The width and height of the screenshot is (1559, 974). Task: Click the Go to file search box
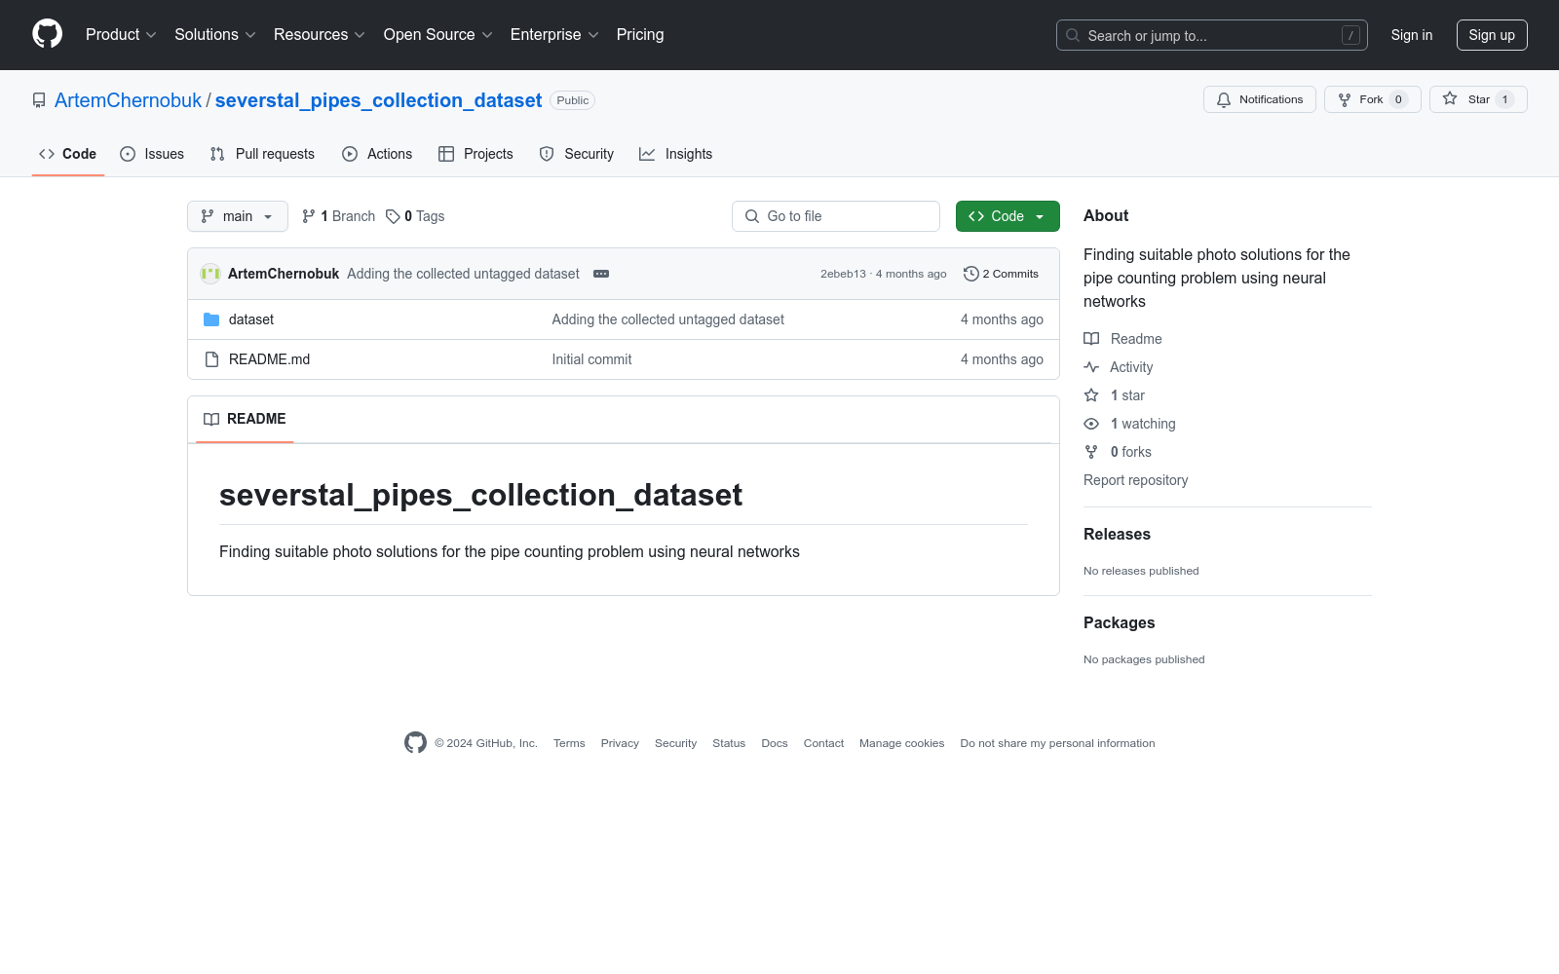coord(836,216)
